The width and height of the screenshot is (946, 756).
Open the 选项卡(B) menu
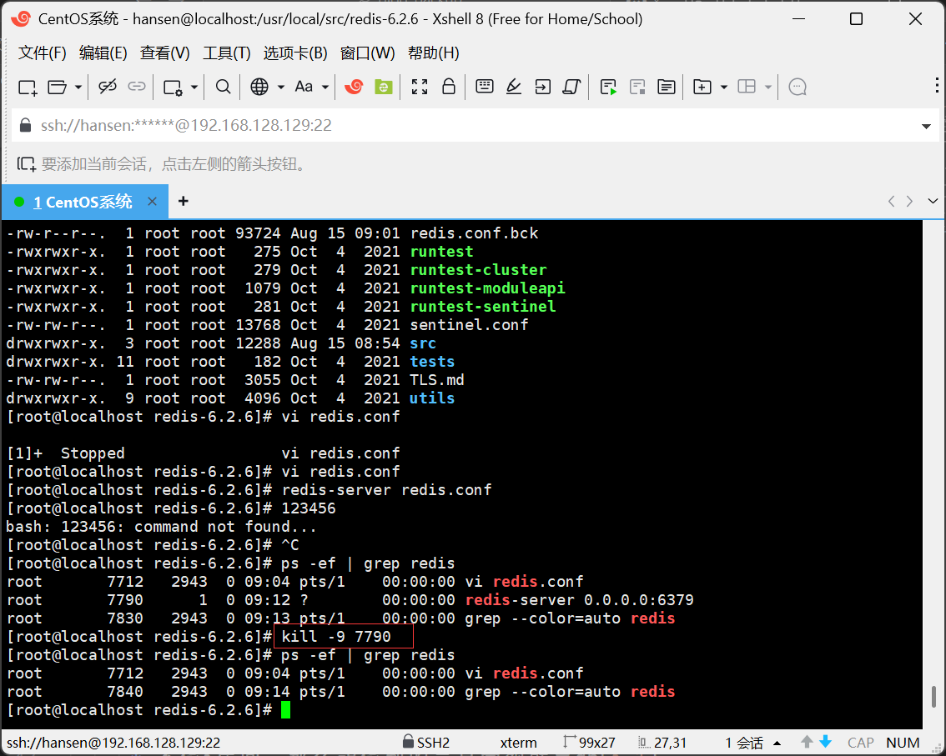coord(295,53)
